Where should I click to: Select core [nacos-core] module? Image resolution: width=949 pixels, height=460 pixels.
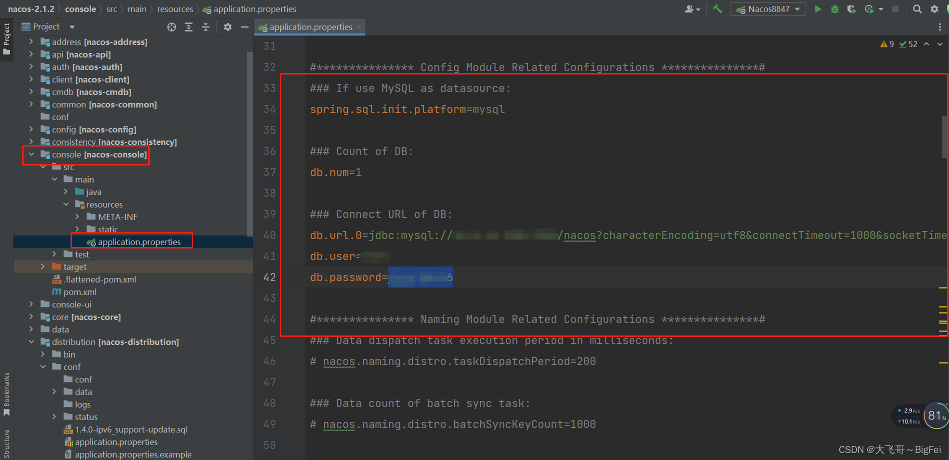pyautogui.click(x=81, y=317)
